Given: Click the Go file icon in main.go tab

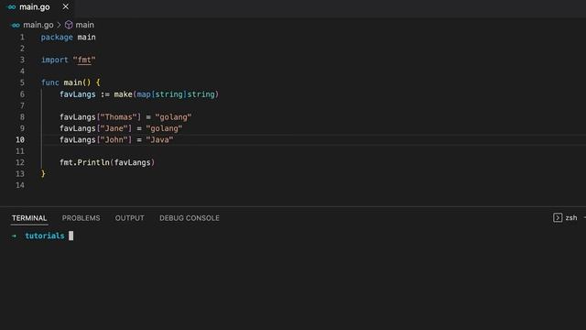Looking at the screenshot, I should tap(12, 7).
